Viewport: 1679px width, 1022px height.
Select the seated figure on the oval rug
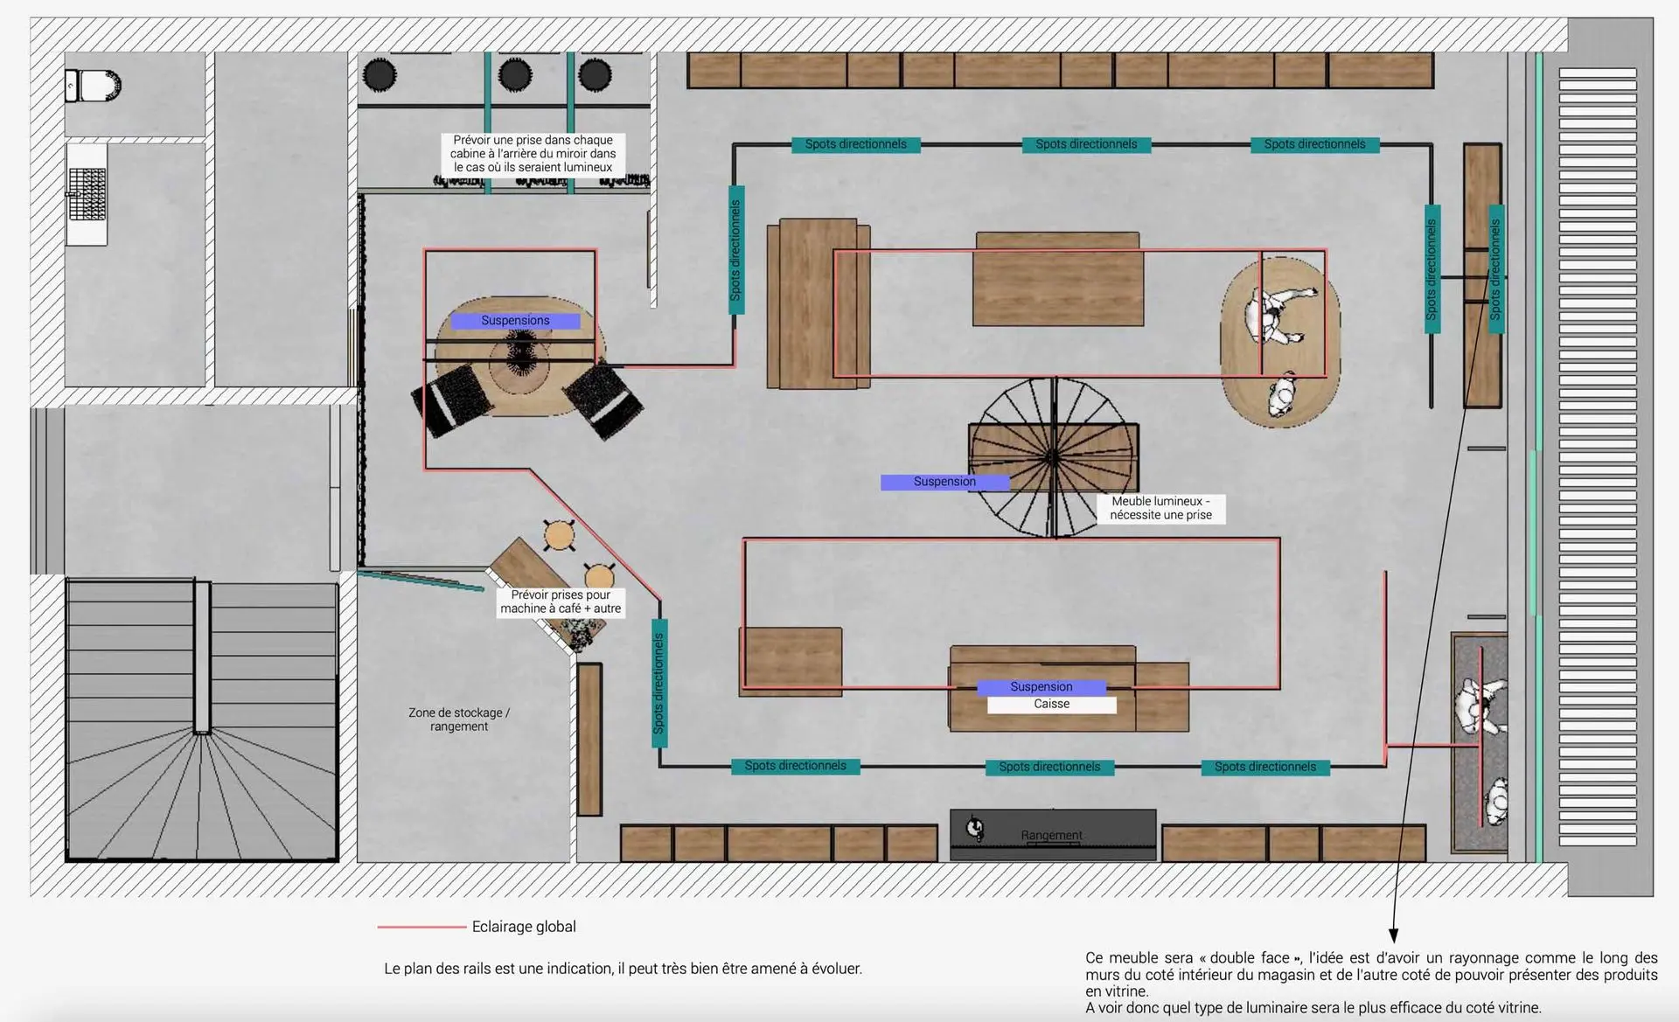click(1279, 316)
